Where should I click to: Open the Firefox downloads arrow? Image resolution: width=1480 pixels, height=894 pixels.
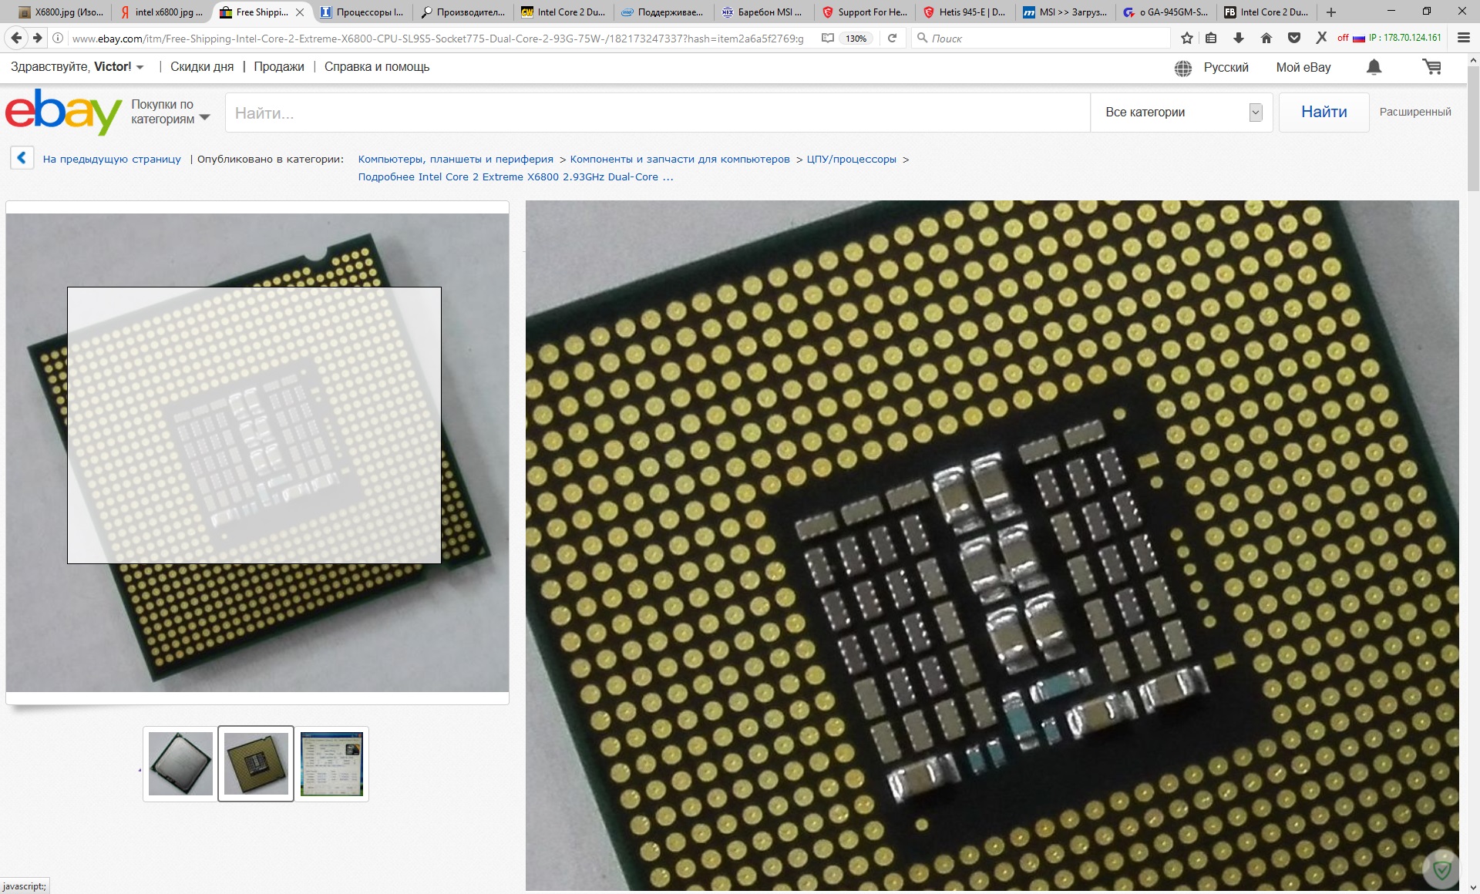(x=1239, y=38)
